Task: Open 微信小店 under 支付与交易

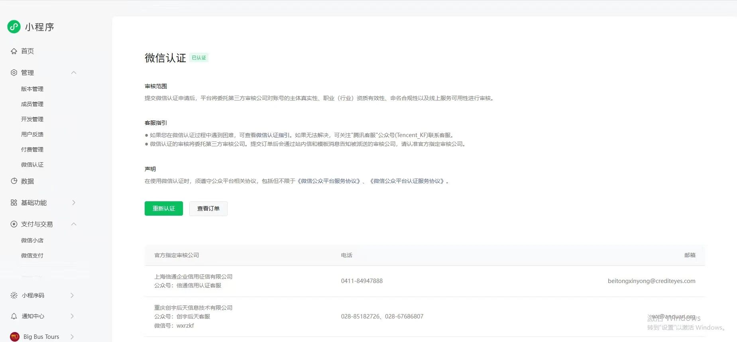Action: pyautogui.click(x=32, y=240)
